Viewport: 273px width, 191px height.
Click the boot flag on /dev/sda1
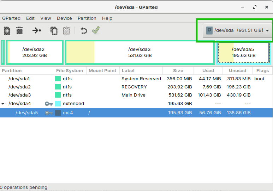259,79
